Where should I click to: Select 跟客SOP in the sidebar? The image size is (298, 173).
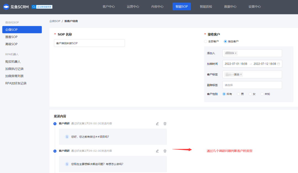point(11,37)
